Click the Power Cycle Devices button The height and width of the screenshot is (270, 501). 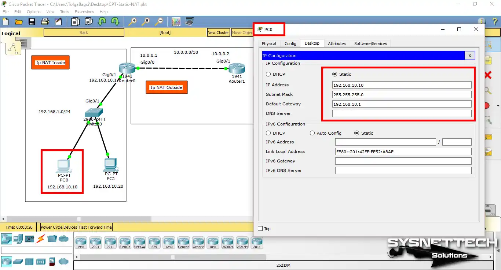58,227
